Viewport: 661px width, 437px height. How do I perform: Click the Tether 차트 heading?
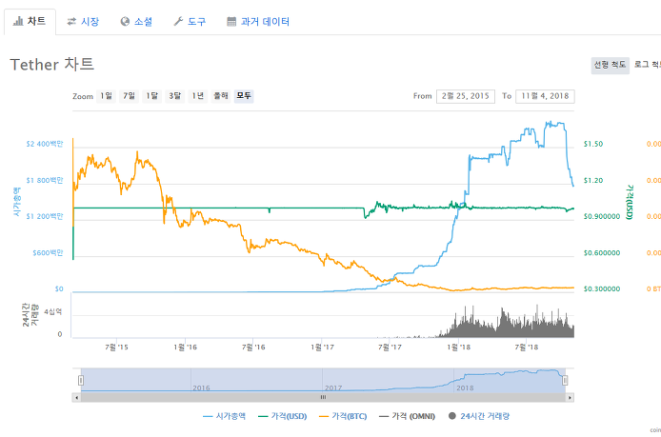(51, 65)
